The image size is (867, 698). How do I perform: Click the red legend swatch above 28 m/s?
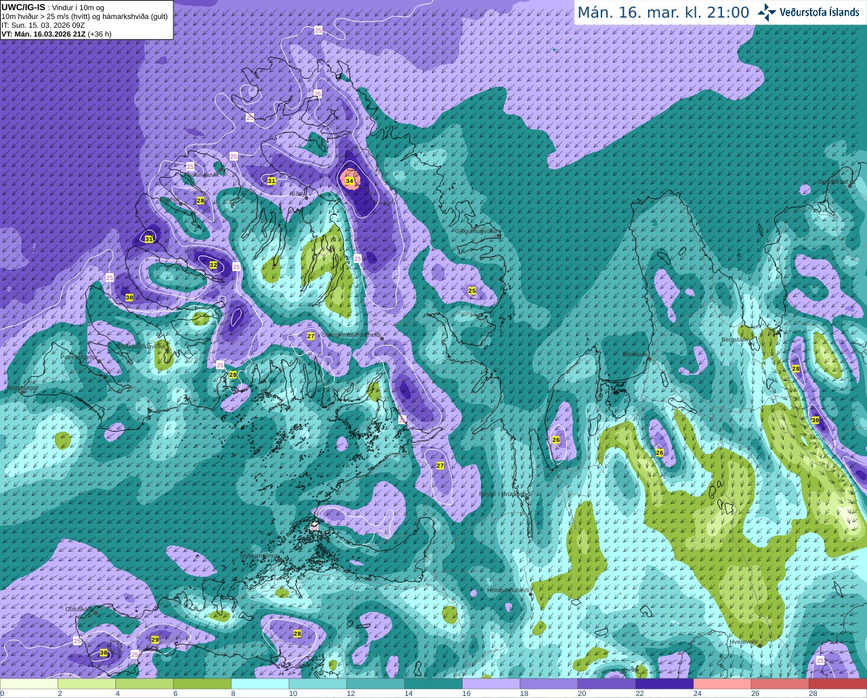coord(838,684)
